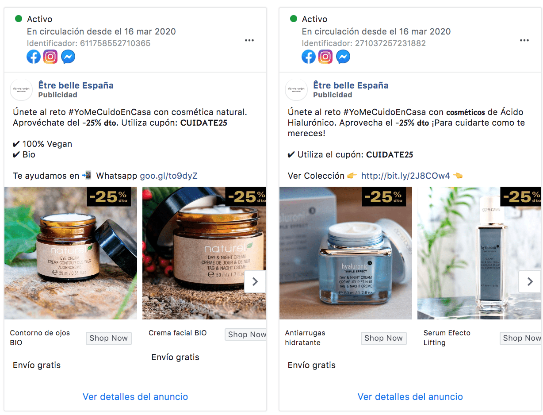Open the bit.ly/2J8COw4 collection link

click(405, 176)
